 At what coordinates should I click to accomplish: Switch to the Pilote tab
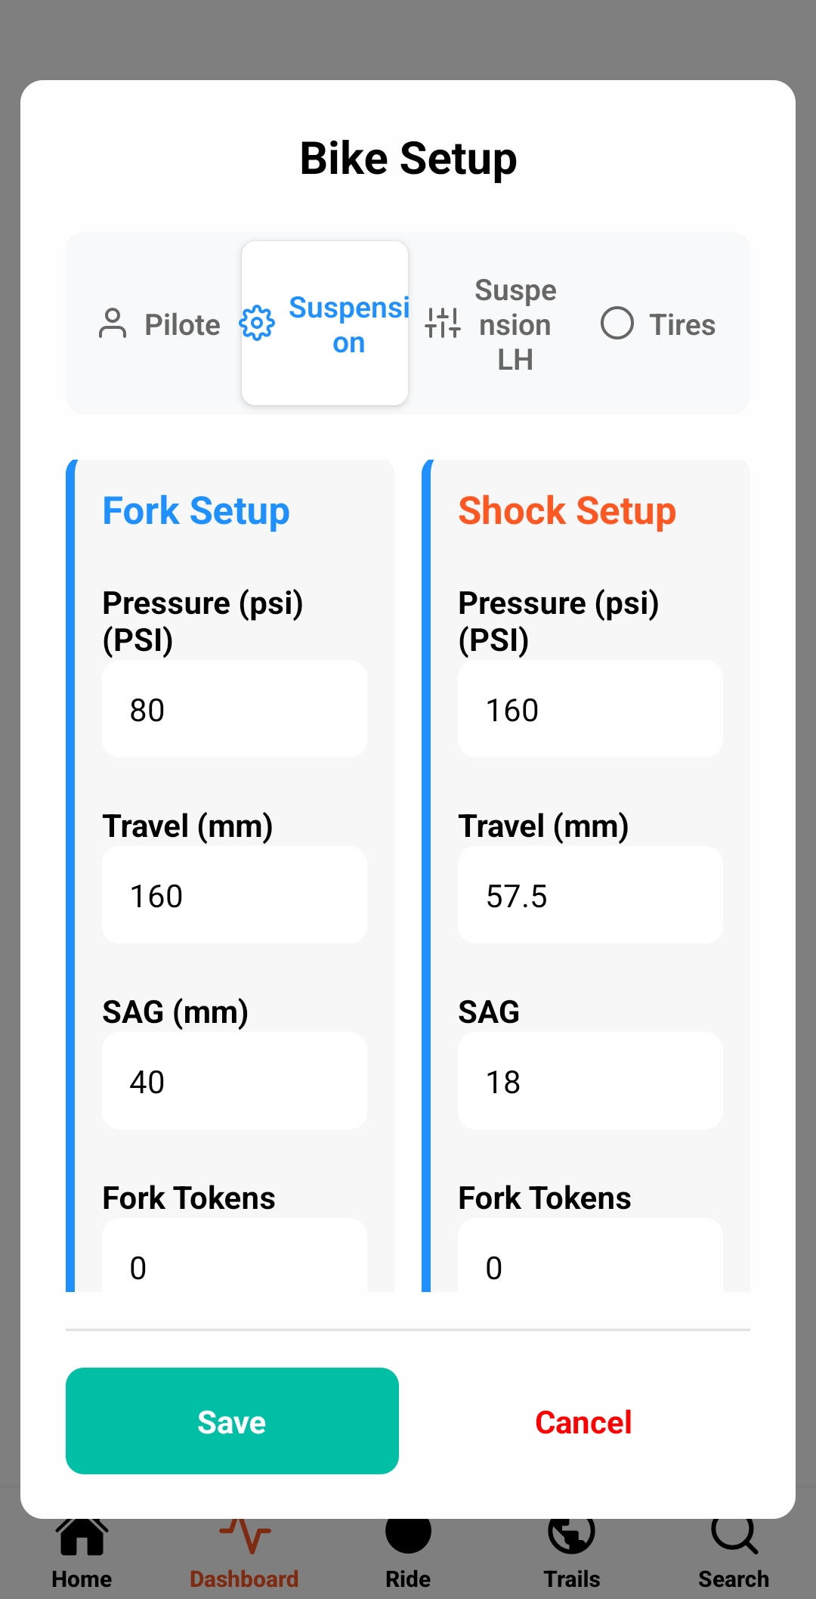point(160,324)
